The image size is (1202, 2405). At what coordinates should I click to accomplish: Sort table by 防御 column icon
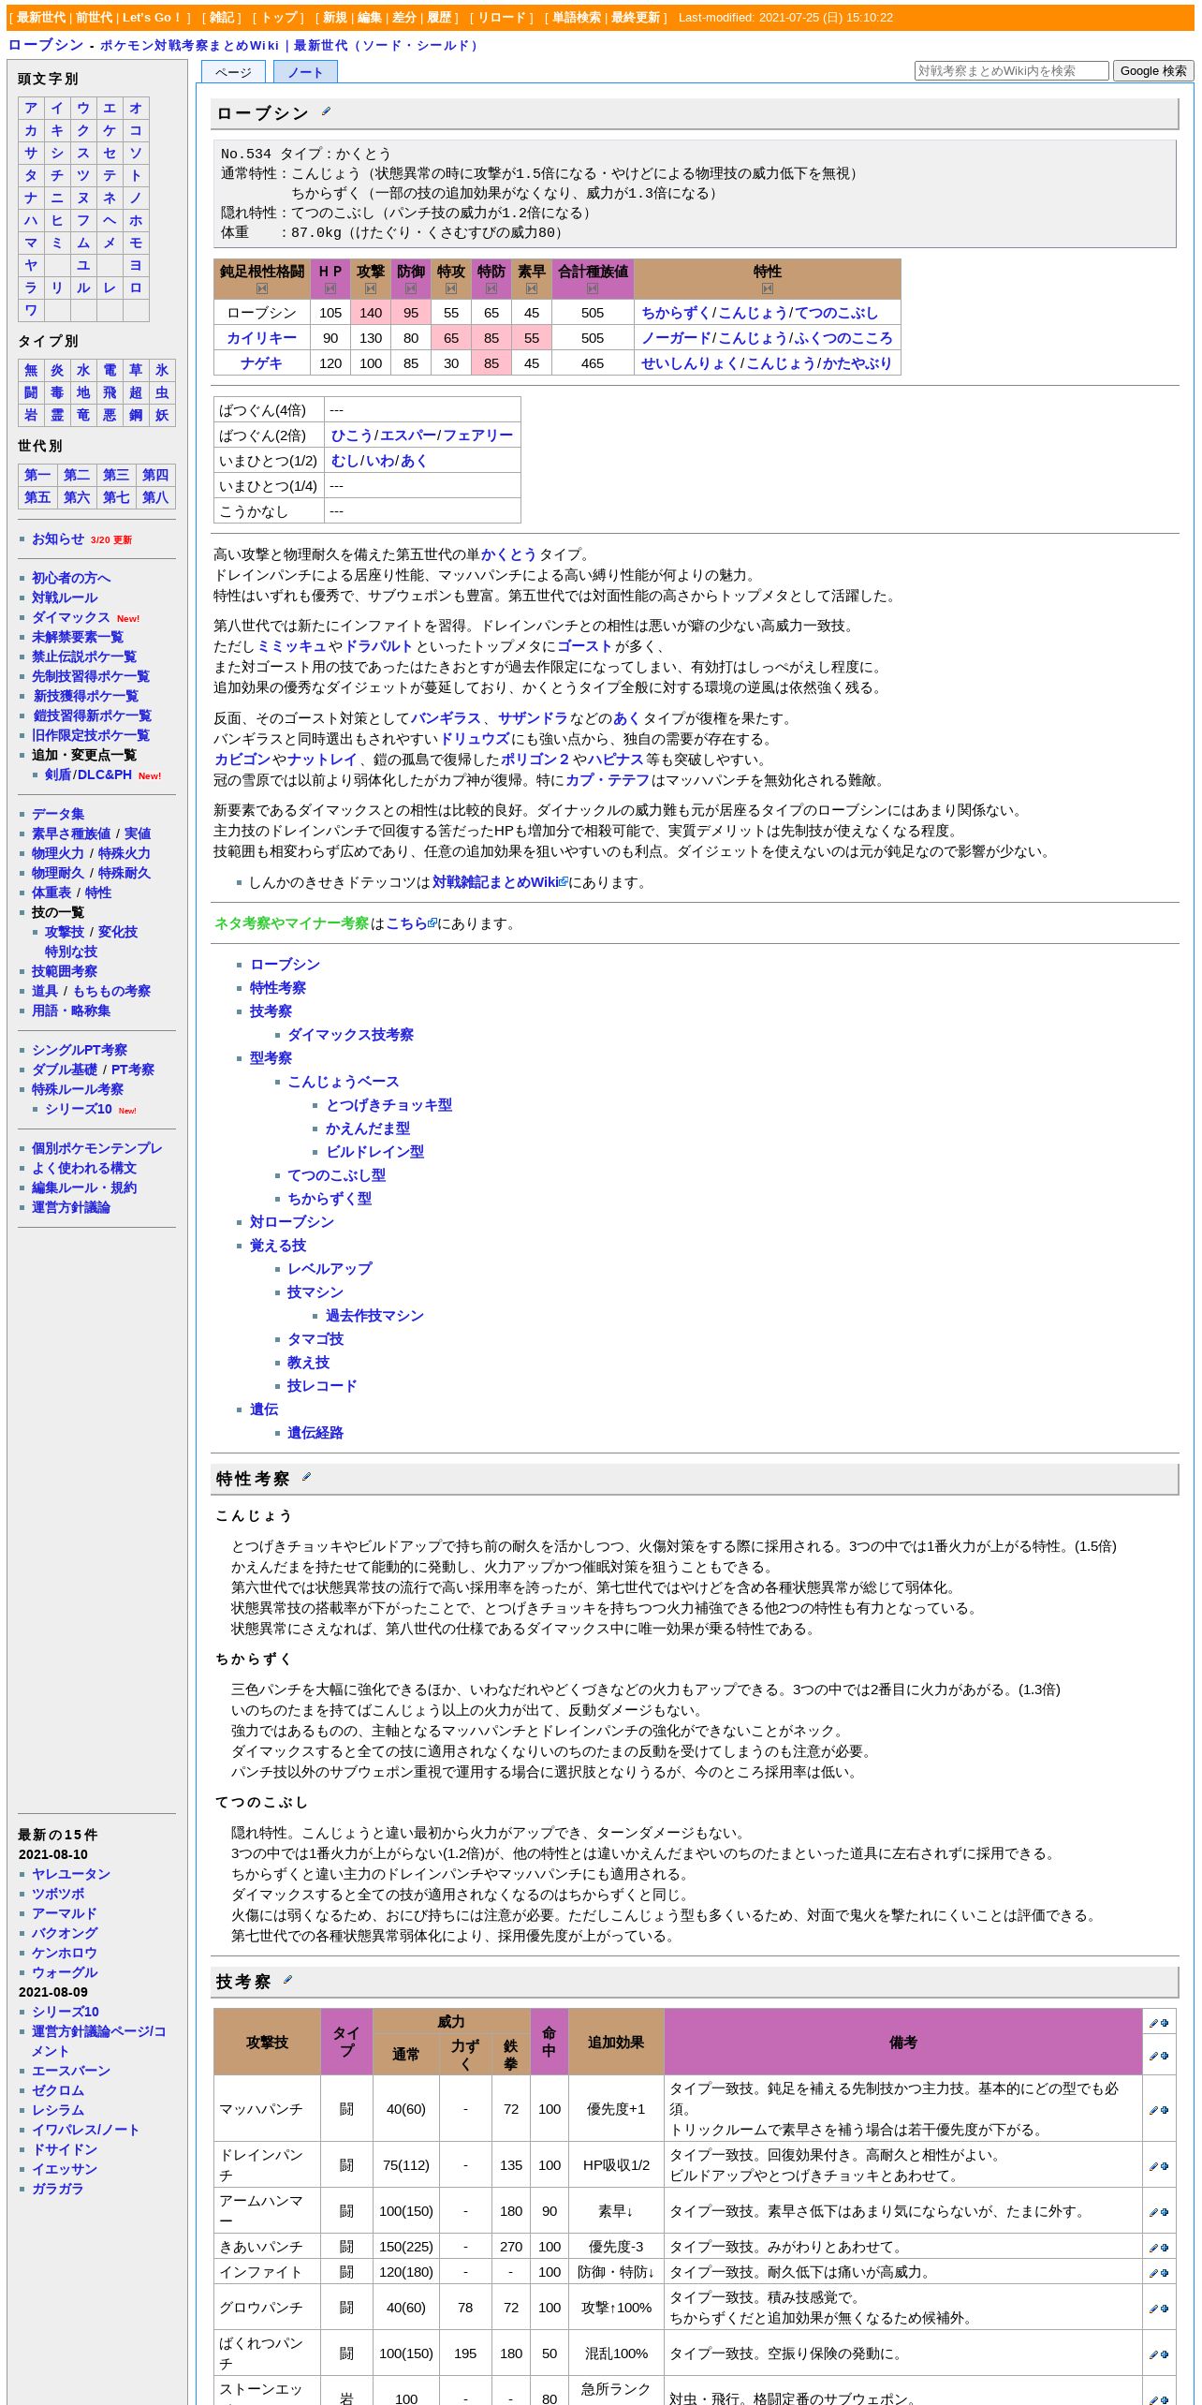click(411, 288)
